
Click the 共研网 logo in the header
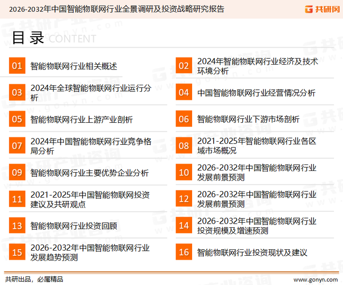tap(322, 9)
